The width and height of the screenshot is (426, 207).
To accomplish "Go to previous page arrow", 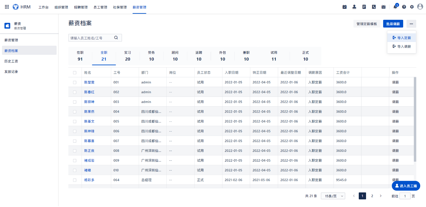I will 354,196.
